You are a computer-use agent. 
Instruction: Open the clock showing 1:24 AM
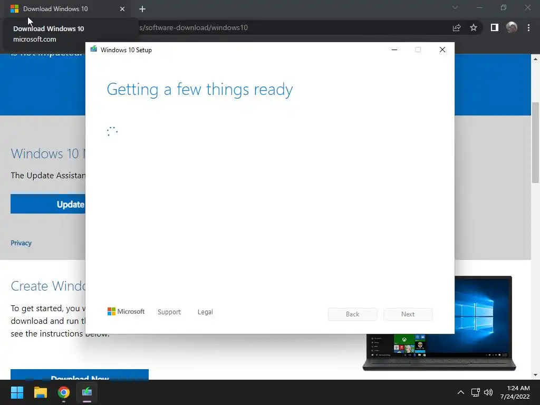coord(515,392)
